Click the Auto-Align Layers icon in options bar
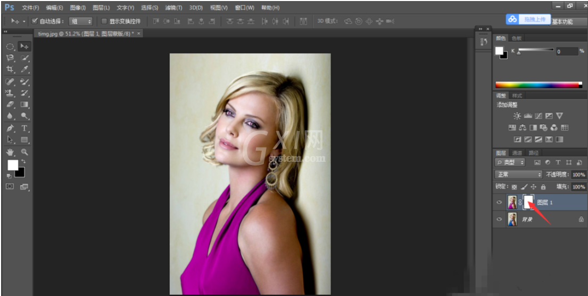Image resolution: width=588 pixels, height=296 pixels. (x=303, y=21)
